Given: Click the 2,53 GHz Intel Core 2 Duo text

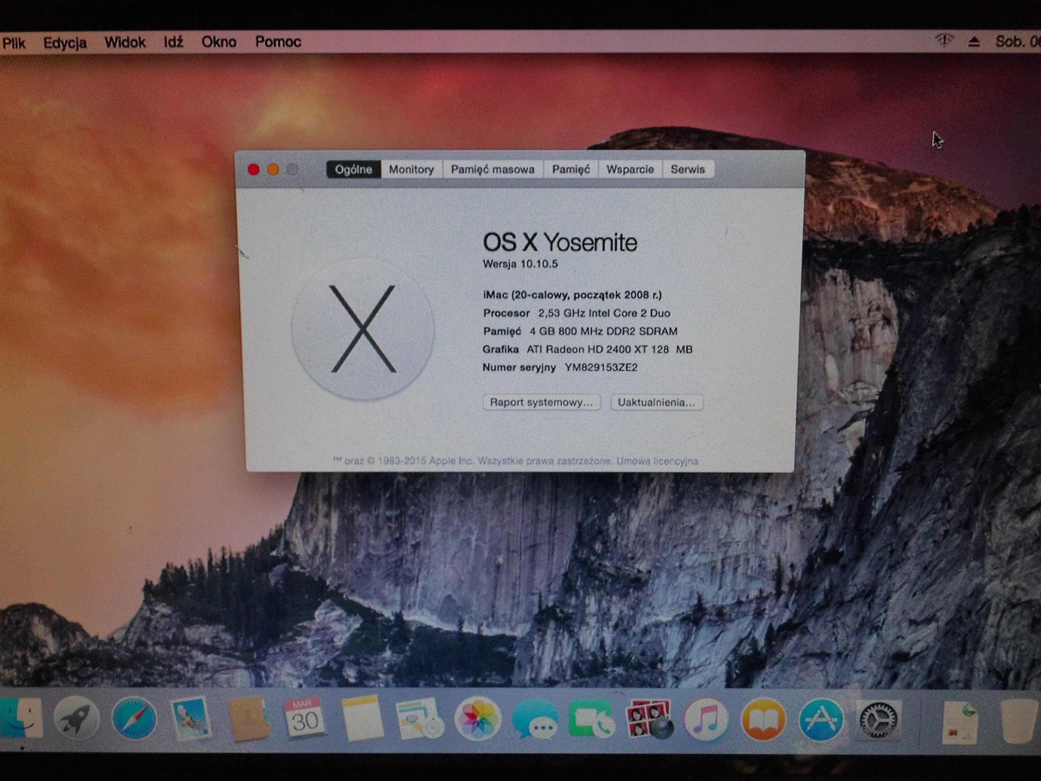Looking at the screenshot, I should point(604,313).
